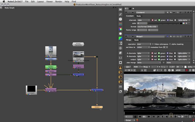Enable the alpha masking checkbox
Screen dimensions: 195x122
[170, 44]
